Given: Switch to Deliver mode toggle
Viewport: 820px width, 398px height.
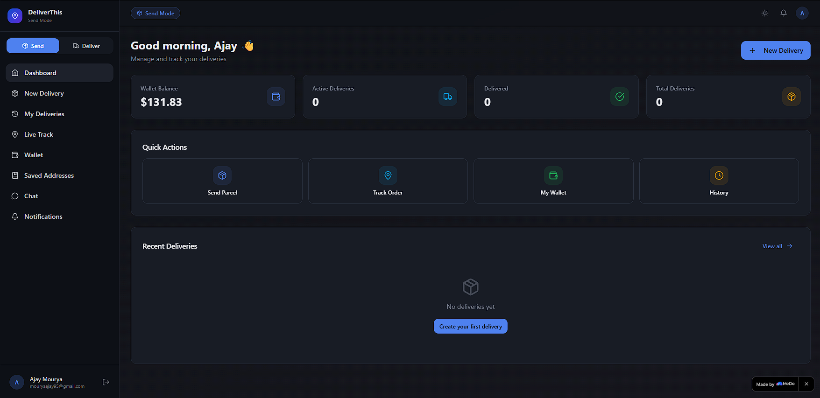Looking at the screenshot, I should click(86, 46).
